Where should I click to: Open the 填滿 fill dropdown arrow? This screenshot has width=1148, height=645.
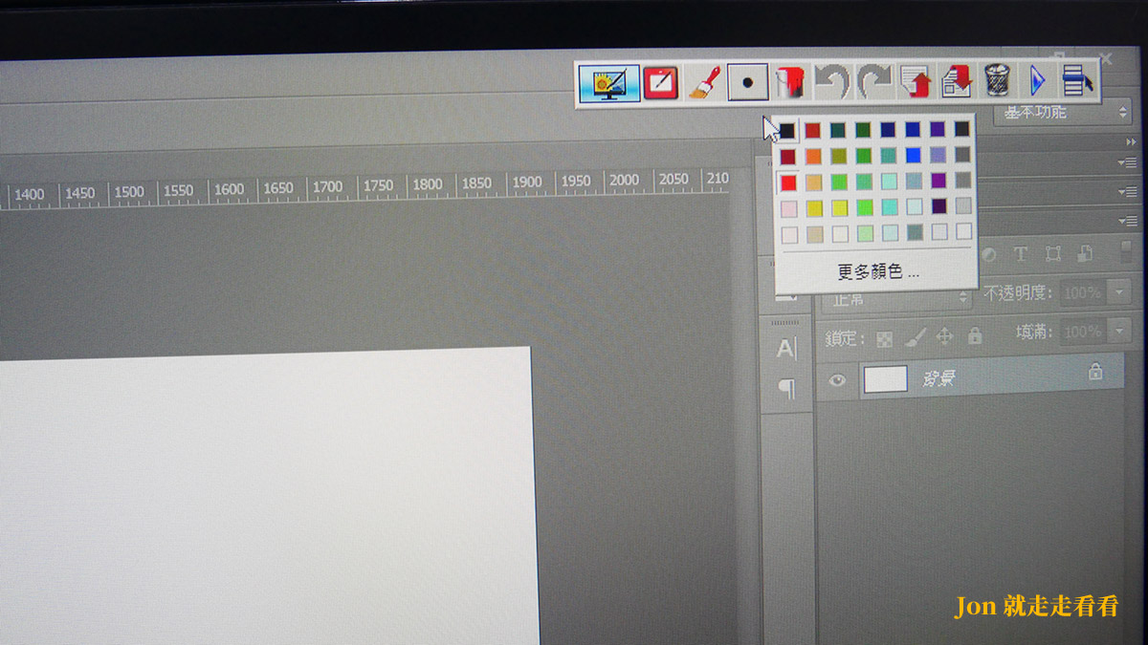point(1116,333)
